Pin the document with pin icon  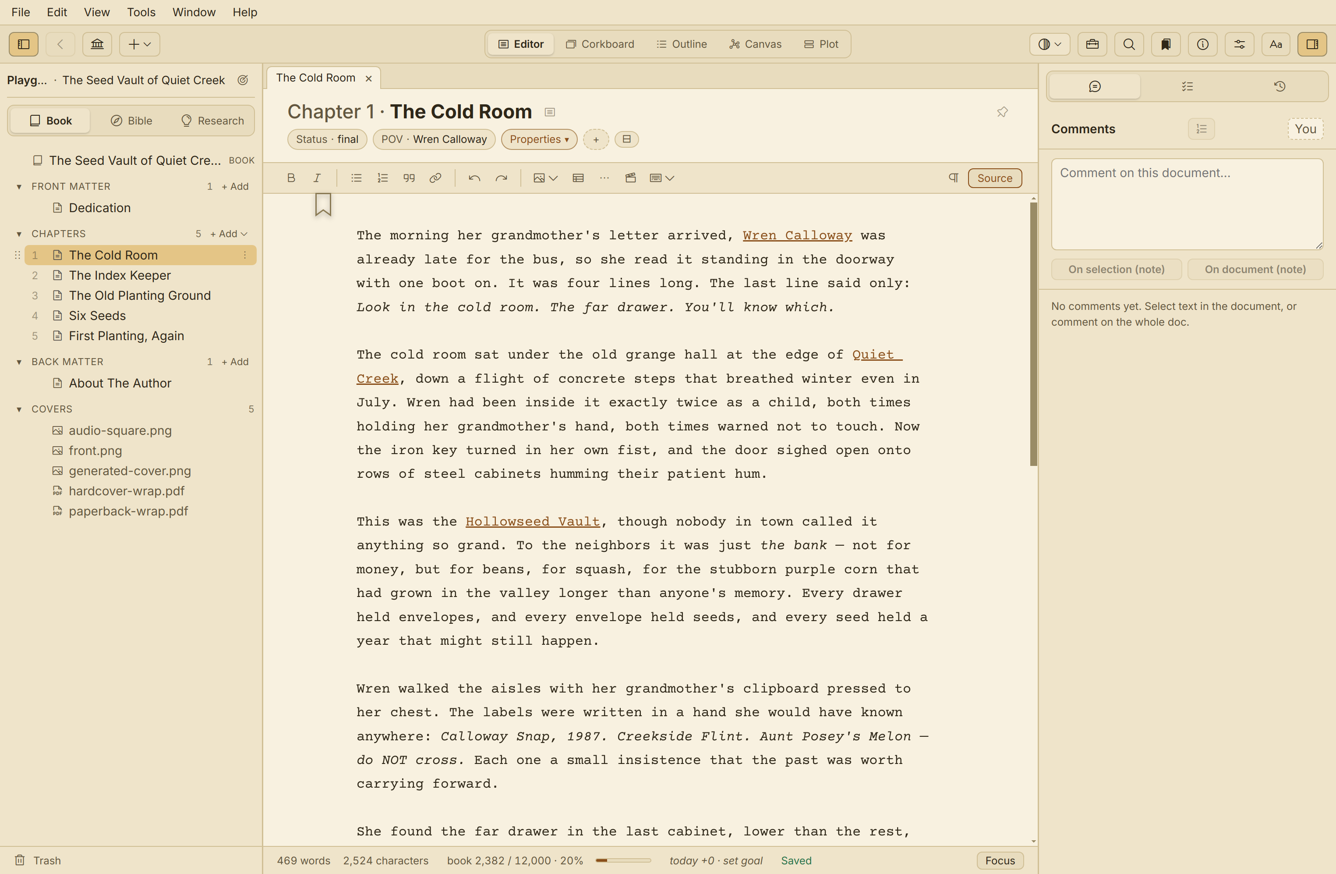(x=1002, y=112)
